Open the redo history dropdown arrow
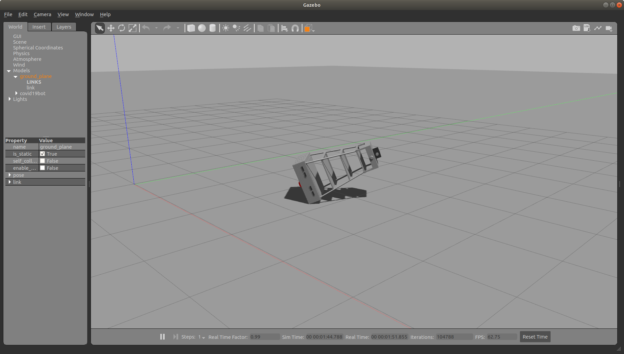The width and height of the screenshot is (624, 354). pos(178,28)
